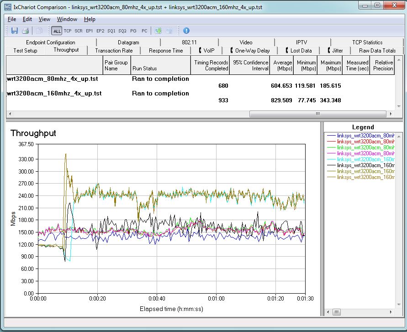Select the EP1 filter button
407x332 pixels.
coord(89,31)
